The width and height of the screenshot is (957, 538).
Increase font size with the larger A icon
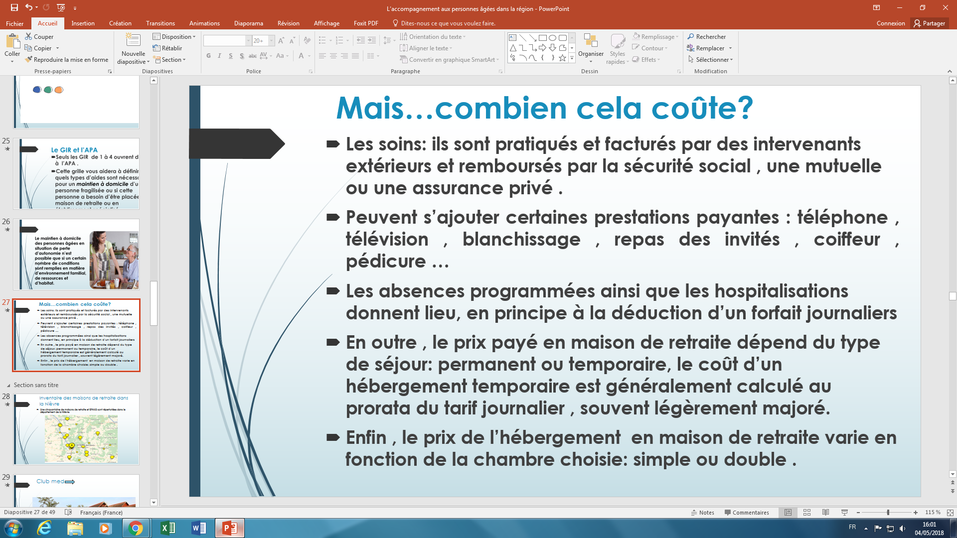tap(281, 40)
